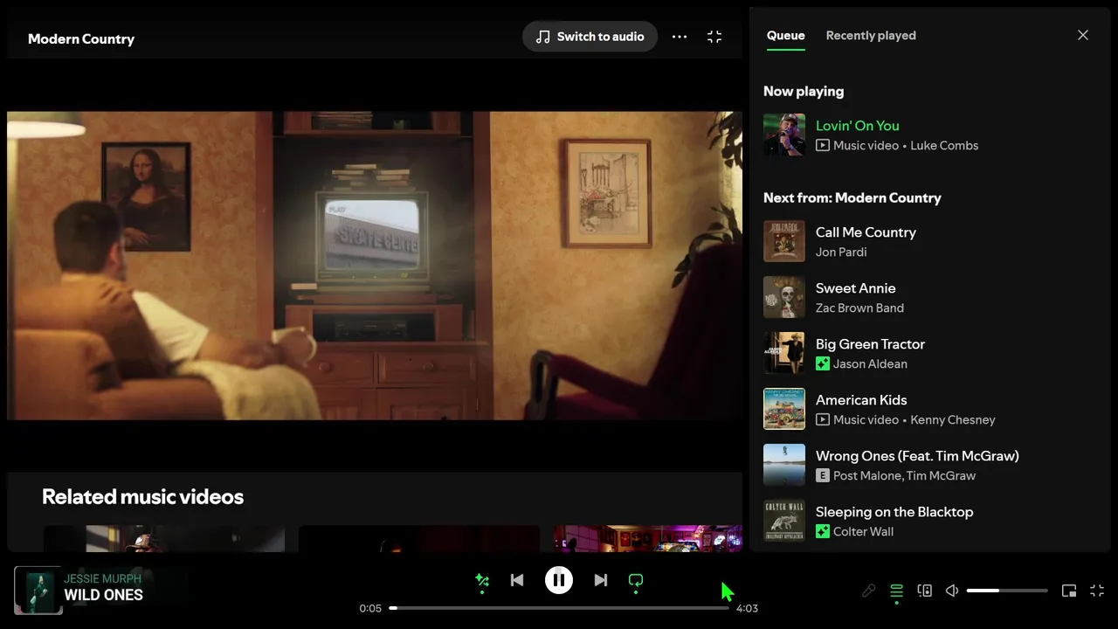Toggle the smart shuffle button
1118x629 pixels.
coord(482,580)
